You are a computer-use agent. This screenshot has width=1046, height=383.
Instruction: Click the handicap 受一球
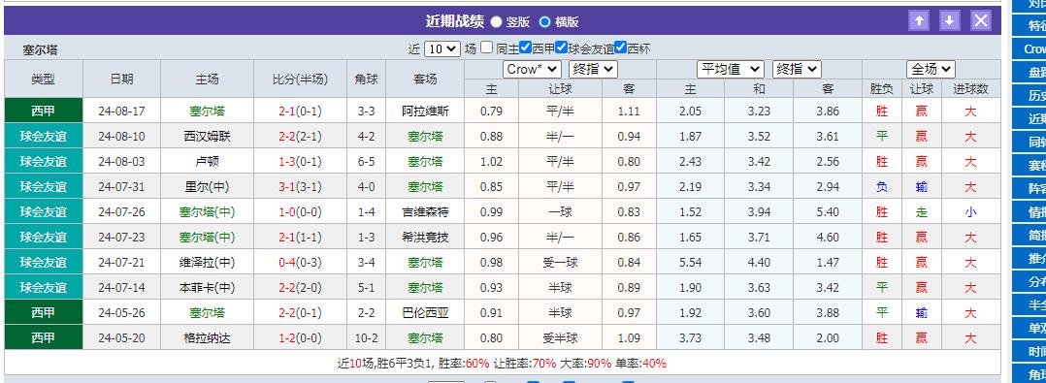tap(561, 263)
